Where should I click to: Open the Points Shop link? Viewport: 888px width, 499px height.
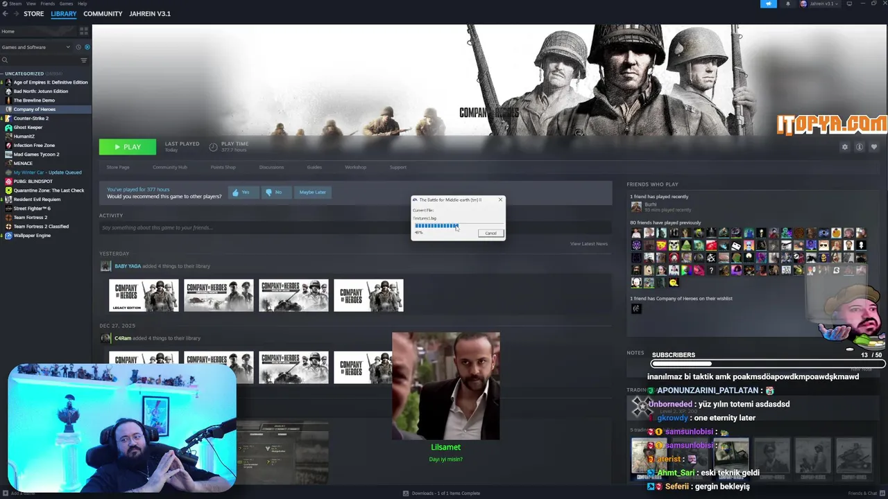coord(223,167)
